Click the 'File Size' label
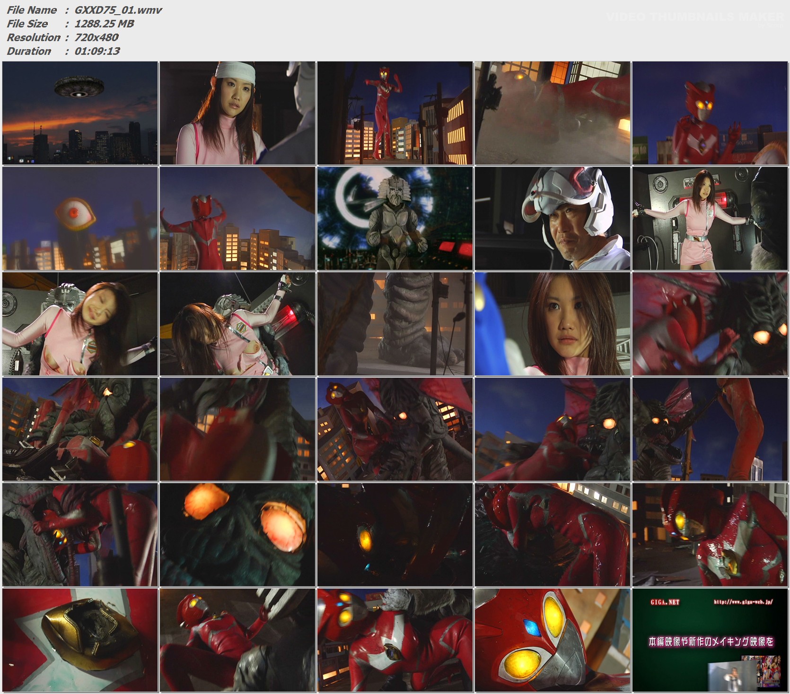 coord(27,24)
